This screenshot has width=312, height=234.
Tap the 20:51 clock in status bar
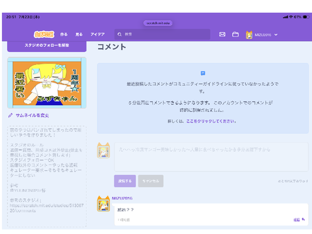[x=11, y=17]
